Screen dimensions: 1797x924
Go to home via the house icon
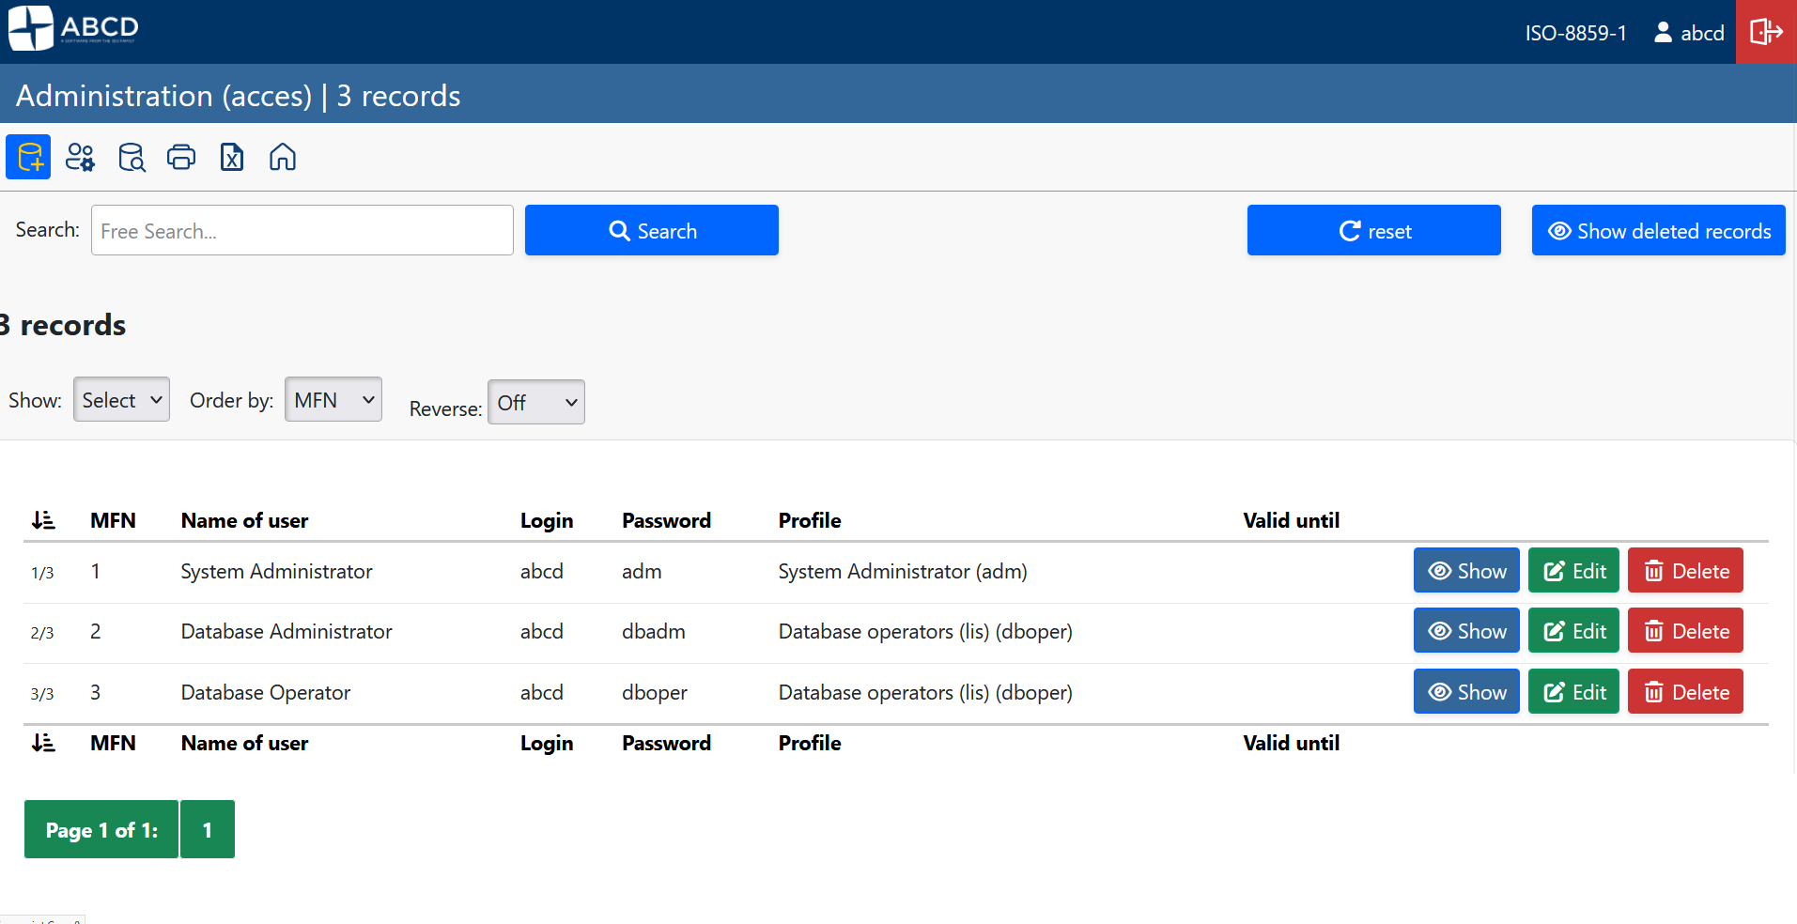tap(283, 157)
